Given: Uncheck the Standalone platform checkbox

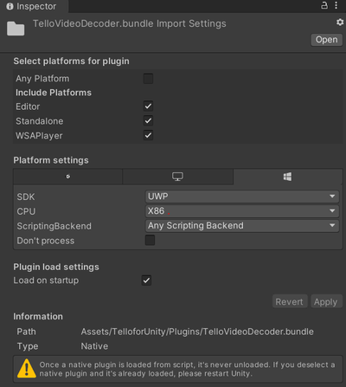Looking at the screenshot, I should click(148, 120).
